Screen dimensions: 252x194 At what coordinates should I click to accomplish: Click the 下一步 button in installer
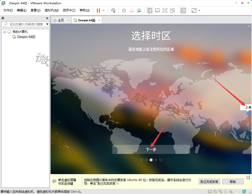[x=151, y=149]
